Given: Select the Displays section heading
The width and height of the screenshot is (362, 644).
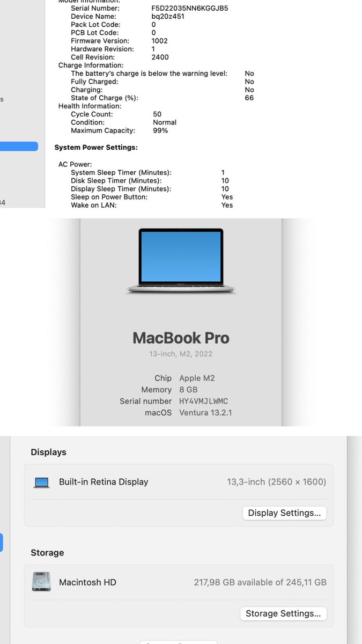Looking at the screenshot, I should point(49,452).
